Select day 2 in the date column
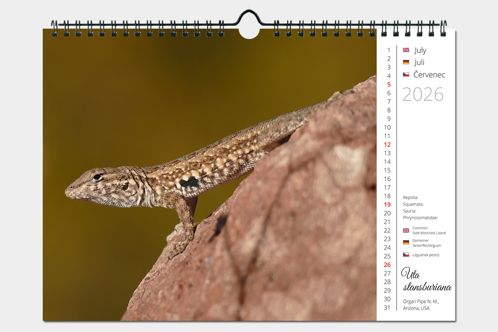Viewport: 498px width, 332px height. (x=389, y=59)
